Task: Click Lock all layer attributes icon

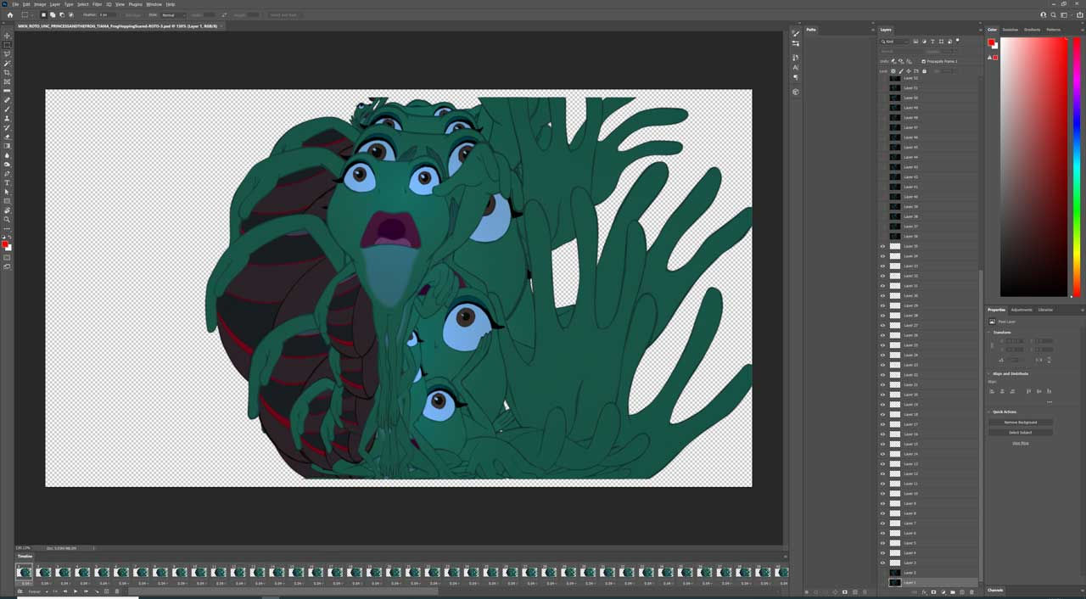Action: (x=924, y=71)
